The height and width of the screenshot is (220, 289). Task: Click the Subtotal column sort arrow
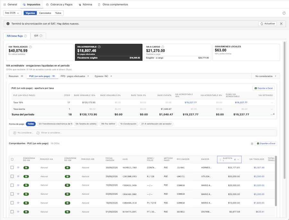[x=235, y=159]
